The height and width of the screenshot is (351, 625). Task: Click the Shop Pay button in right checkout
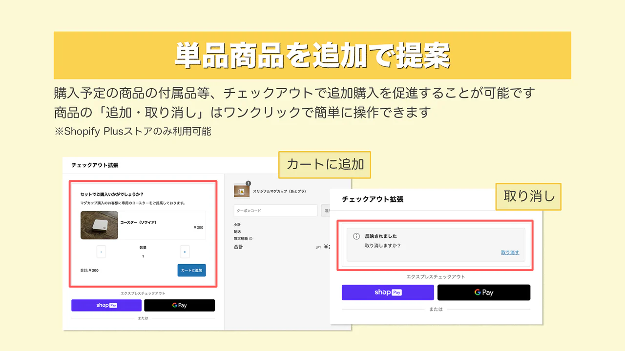[388, 292]
